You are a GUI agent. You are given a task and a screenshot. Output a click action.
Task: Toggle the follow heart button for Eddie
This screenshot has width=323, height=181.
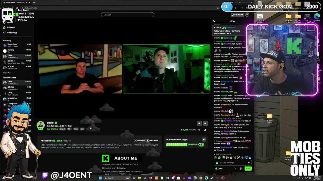[x=205, y=123]
